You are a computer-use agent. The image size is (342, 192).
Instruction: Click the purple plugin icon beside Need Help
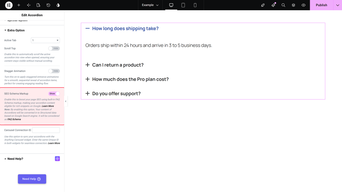click(57, 159)
